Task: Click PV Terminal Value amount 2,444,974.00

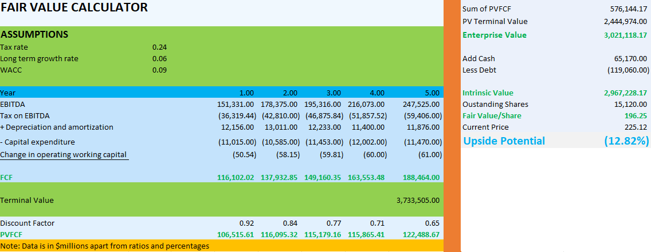Action: (625, 22)
